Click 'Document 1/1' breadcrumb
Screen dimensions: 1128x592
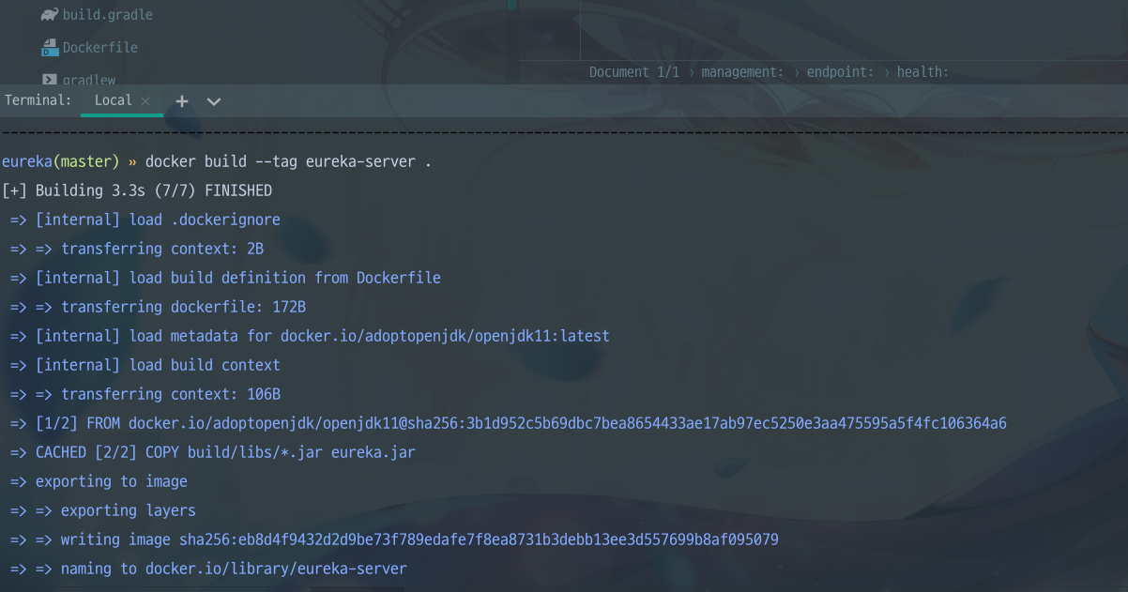pos(633,72)
